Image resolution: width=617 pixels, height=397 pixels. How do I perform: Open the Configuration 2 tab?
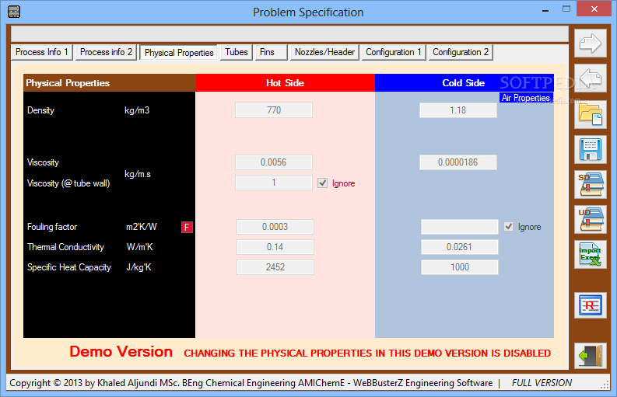tap(461, 52)
